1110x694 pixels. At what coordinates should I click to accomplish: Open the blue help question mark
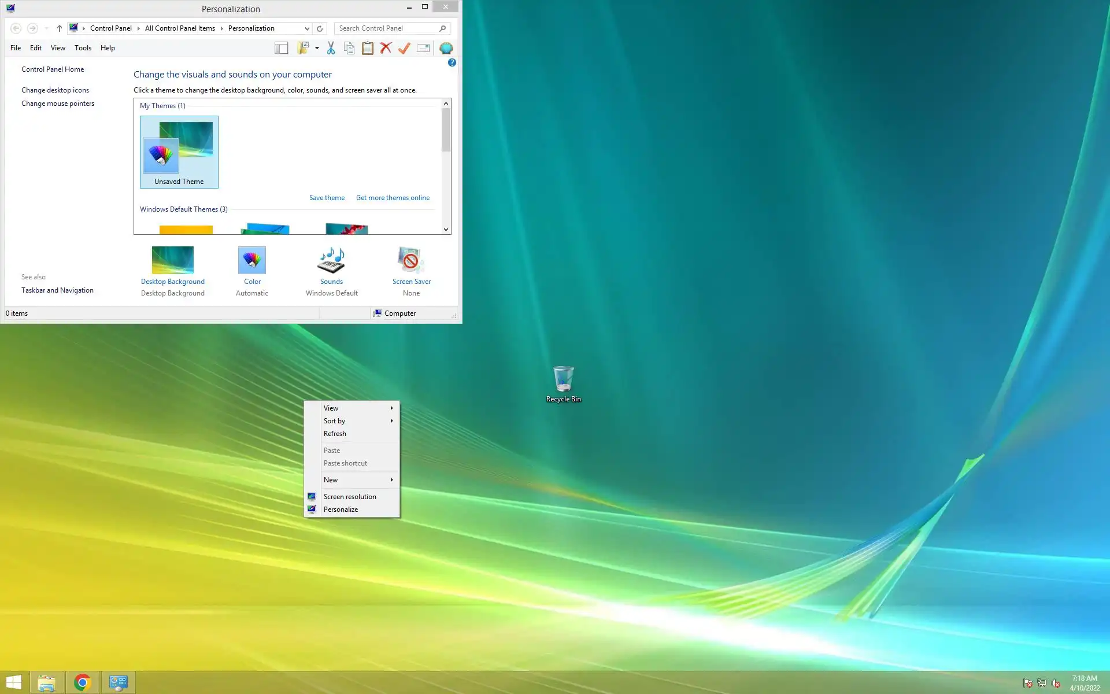[452, 62]
